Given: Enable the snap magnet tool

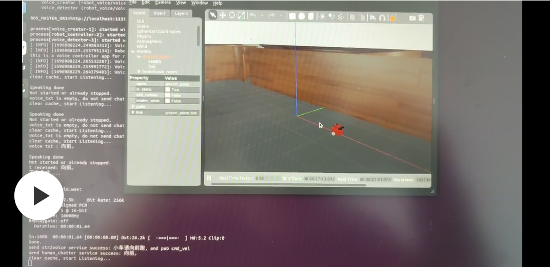Looking at the screenshot, I should click(x=382, y=18).
